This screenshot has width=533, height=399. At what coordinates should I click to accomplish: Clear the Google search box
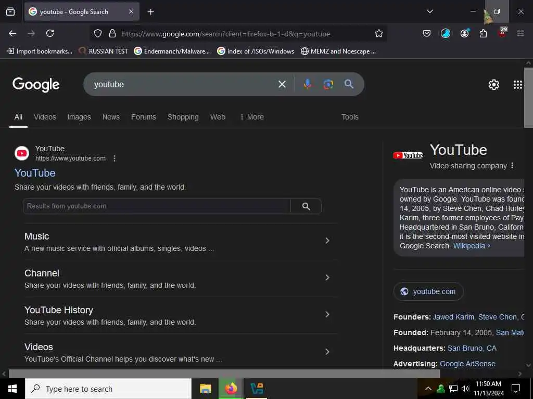(x=282, y=84)
